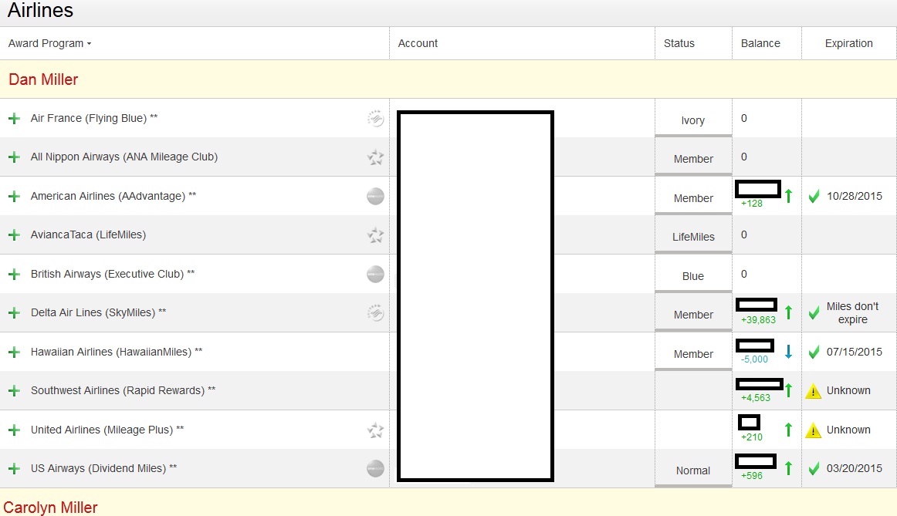Expand the Southwest Airlines (Rapid Rewards) row
897x516 pixels.
(x=13, y=391)
